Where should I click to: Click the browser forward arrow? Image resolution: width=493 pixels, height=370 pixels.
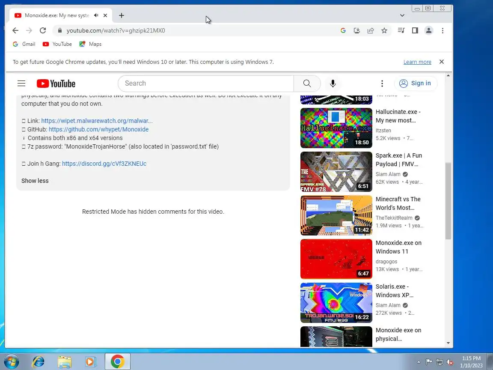[x=29, y=30]
